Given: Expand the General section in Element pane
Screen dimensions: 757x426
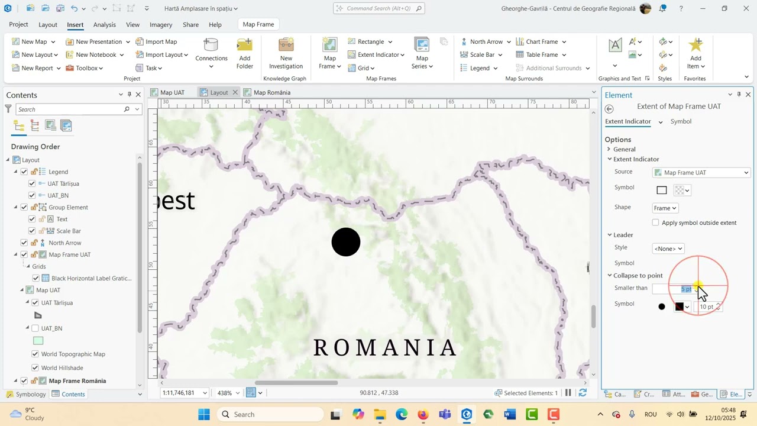Looking at the screenshot, I should (x=609, y=149).
